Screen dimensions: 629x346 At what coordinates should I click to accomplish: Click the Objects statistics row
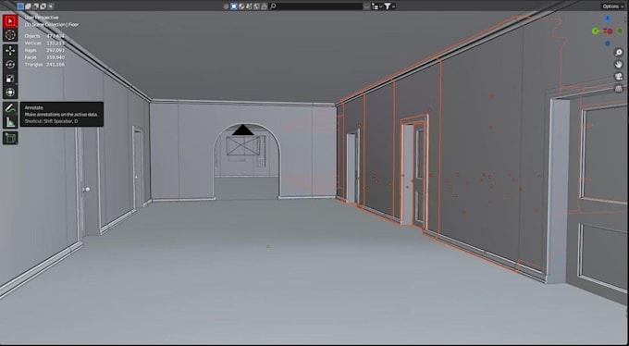(x=44, y=36)
